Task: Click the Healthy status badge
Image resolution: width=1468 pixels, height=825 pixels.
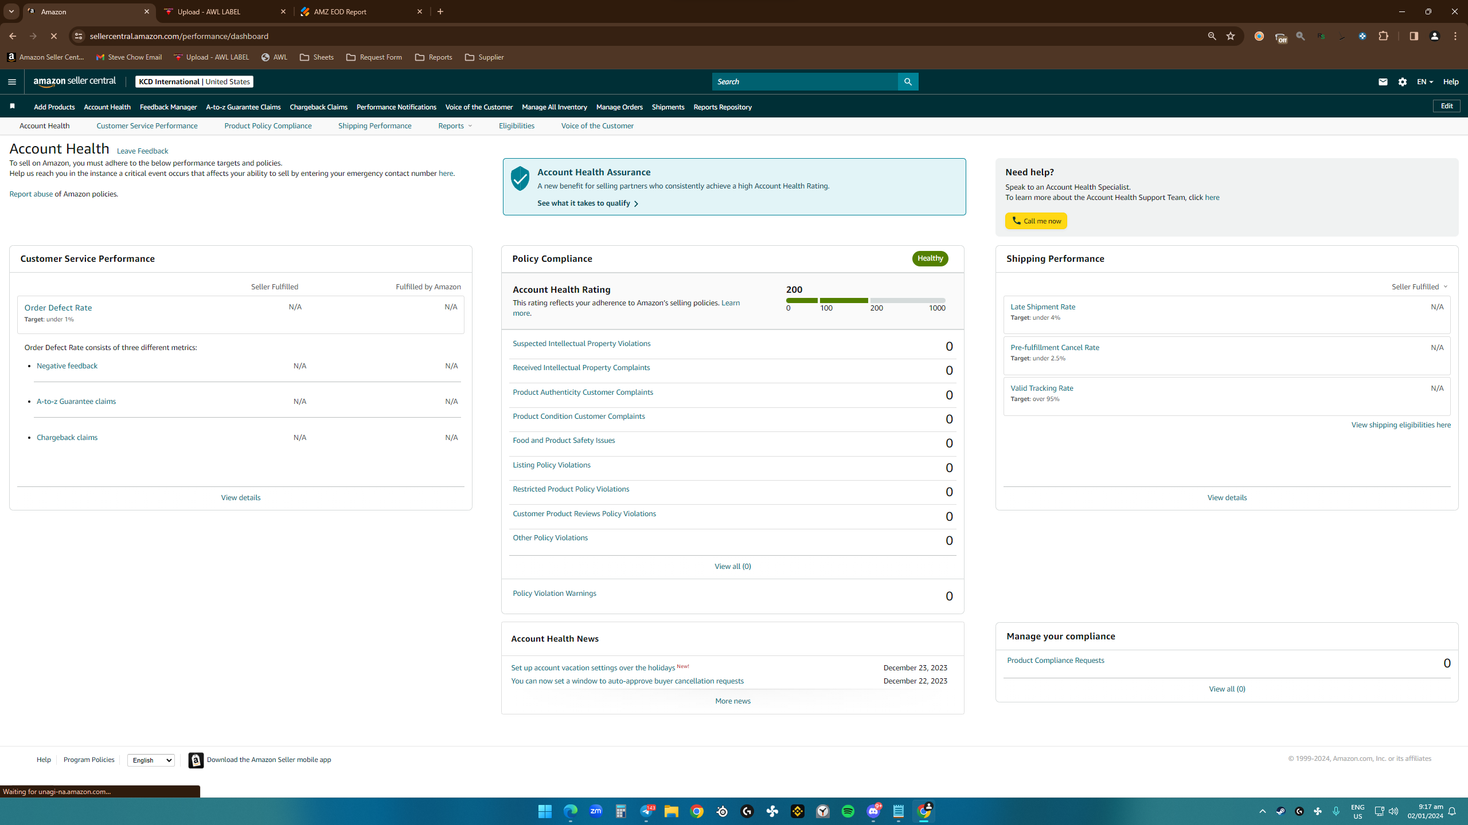Action: coord(930,258)
